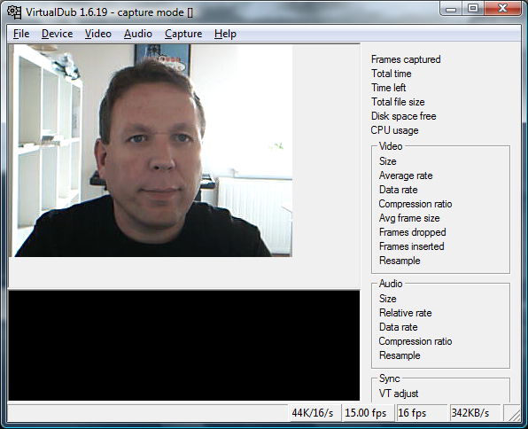
Task: Click the Frames dropped label in Video group
Action: [x=413, y=232]
